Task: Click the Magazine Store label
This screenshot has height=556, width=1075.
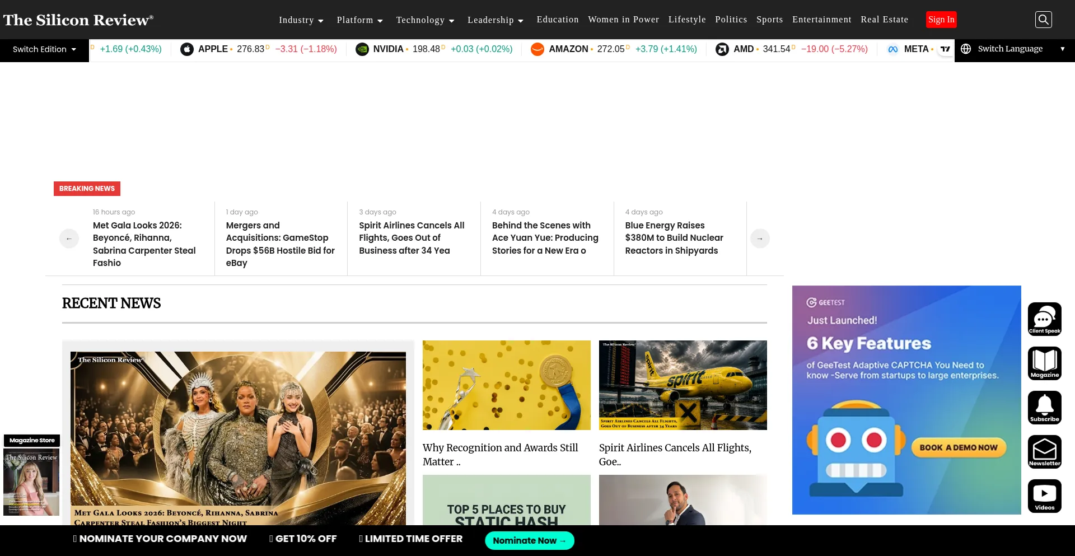Action: (32, 441)
